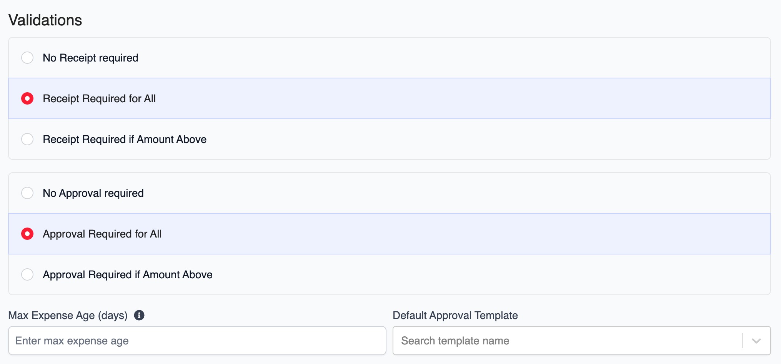
Task: Expand the Default Approval Template chevron
Action: [756, 341]
